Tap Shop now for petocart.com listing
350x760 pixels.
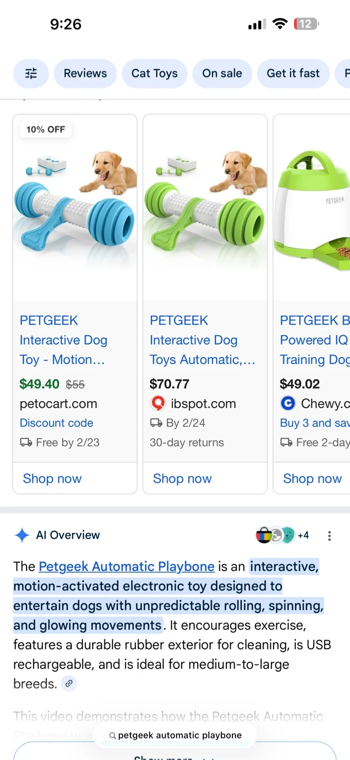[52, 479]
